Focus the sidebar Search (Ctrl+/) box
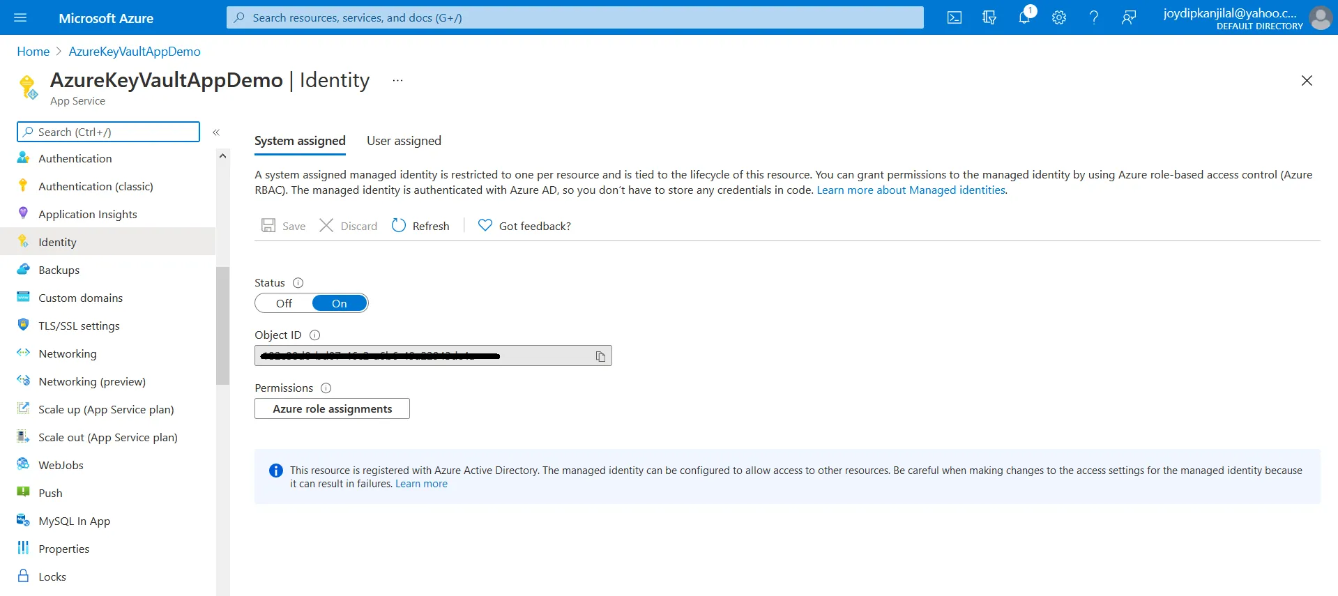Image resolution: width=1338 pixels, height=596 pixels. click(x=108, y=132)
